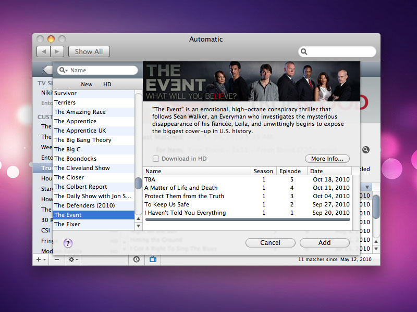This screenshot has height=312, width=417.
Task: Select I Haven't Told You Everything episode
Action: [247, 213]
